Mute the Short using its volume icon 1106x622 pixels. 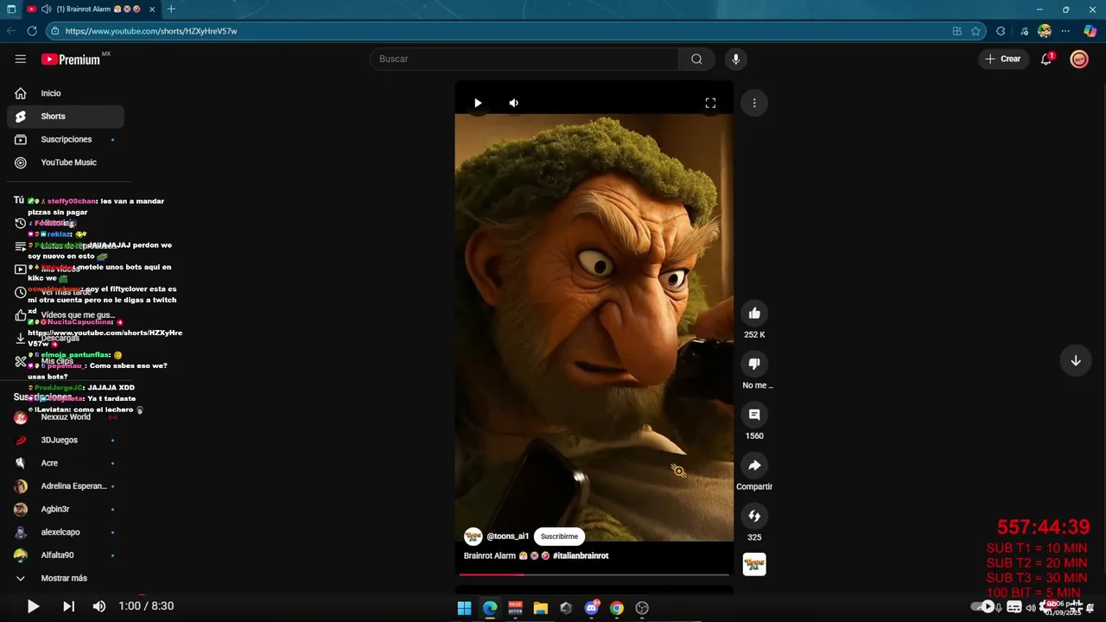tap(514, 103)
